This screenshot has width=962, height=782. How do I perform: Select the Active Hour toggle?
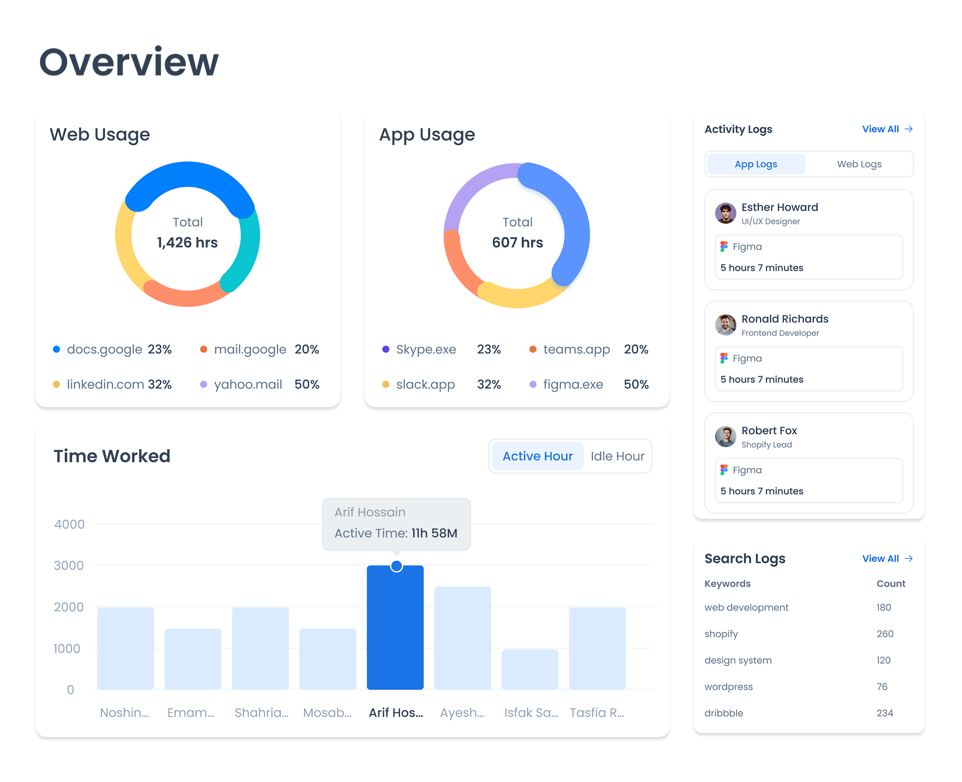point(537,456)
